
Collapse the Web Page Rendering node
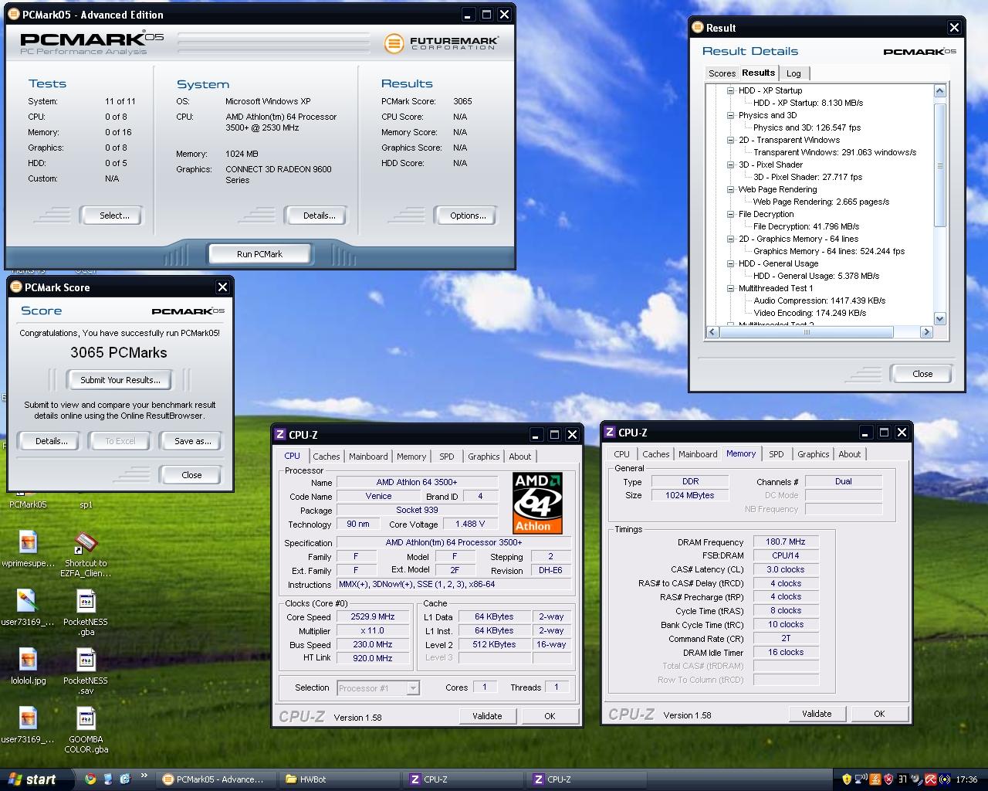pyautogui.click(x=730, y=189)
